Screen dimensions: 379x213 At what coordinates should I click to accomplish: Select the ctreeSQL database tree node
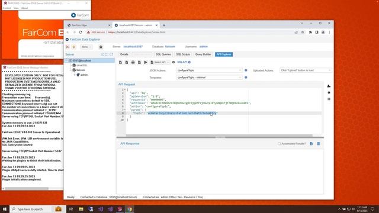point(82,66)
